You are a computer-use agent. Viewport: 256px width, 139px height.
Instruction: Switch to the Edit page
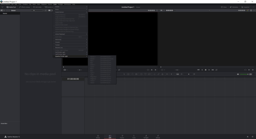click(110, 137)
